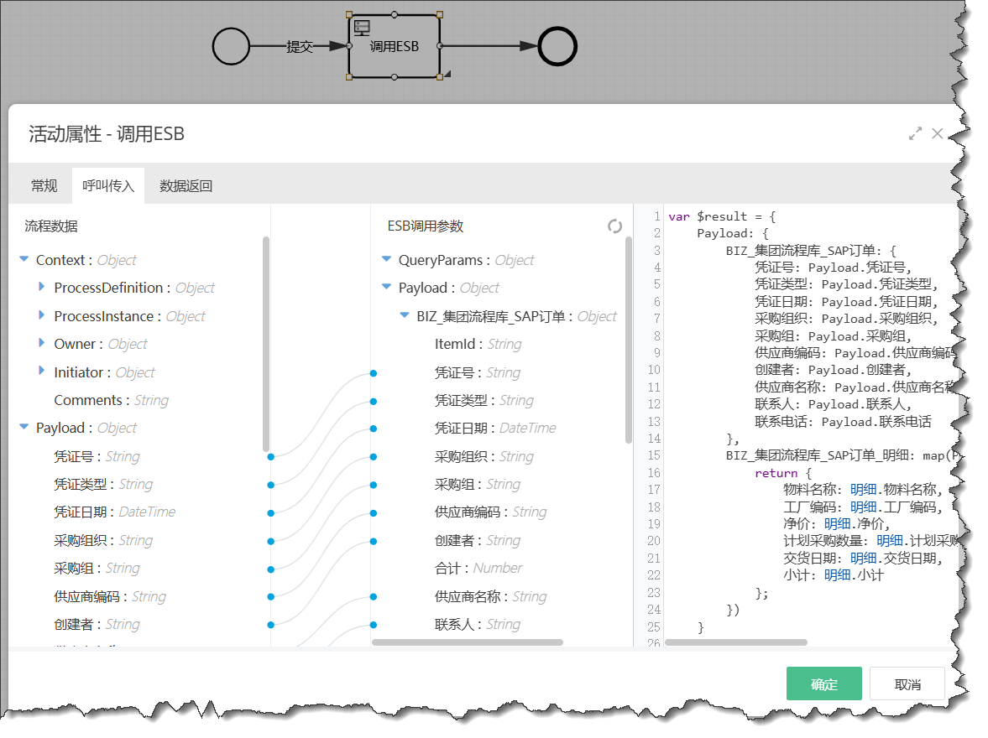Click the code editor horizontal scrollbar
988x738 pixels.
pyautogui.click(x=735, y=642)
